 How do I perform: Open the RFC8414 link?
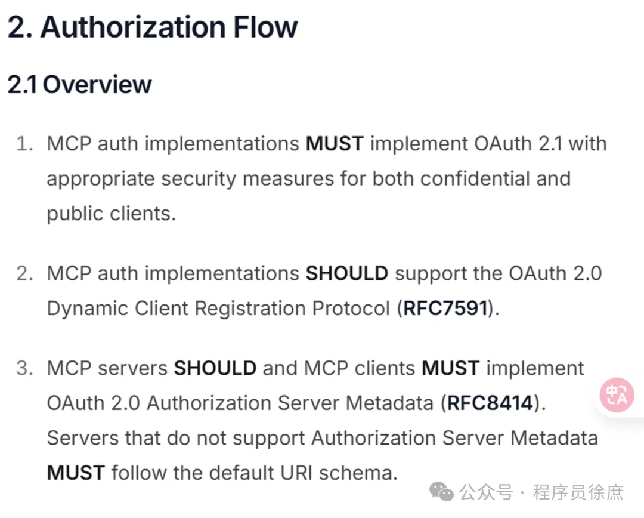pyautogui.click(x=490, y=403)
